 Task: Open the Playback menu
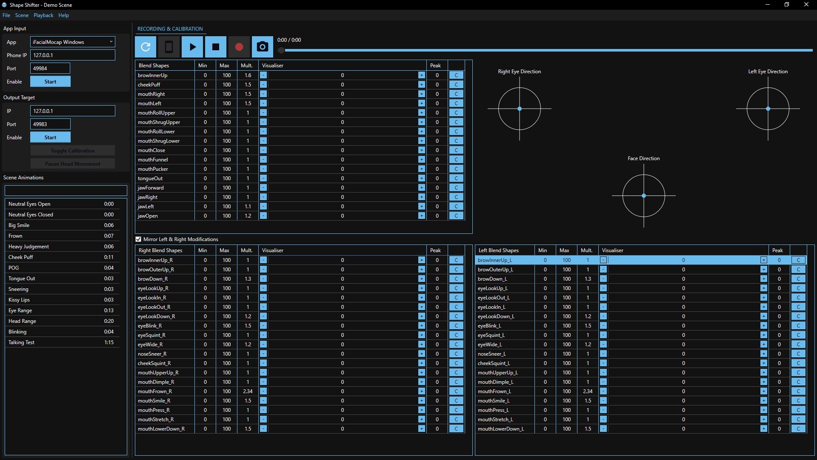click(43, 15)
